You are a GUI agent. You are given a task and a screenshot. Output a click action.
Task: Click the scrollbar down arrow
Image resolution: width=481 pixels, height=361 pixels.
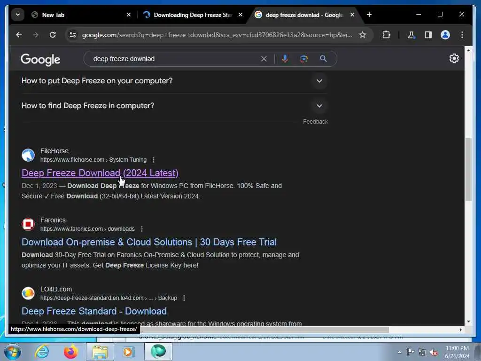point(468,322)
